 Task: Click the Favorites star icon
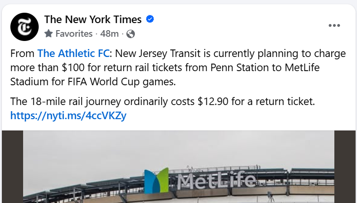click(x=49, y=34)
